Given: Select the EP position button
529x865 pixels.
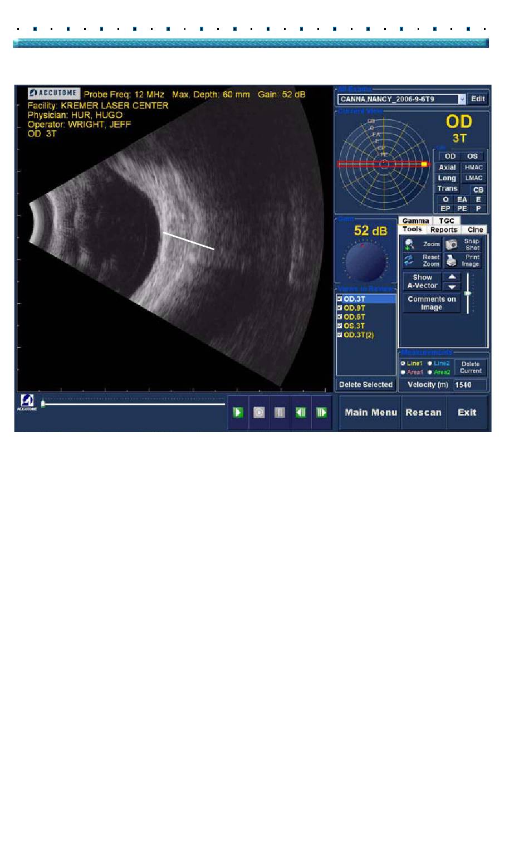Looking at the screenshot, I should 445,208.
